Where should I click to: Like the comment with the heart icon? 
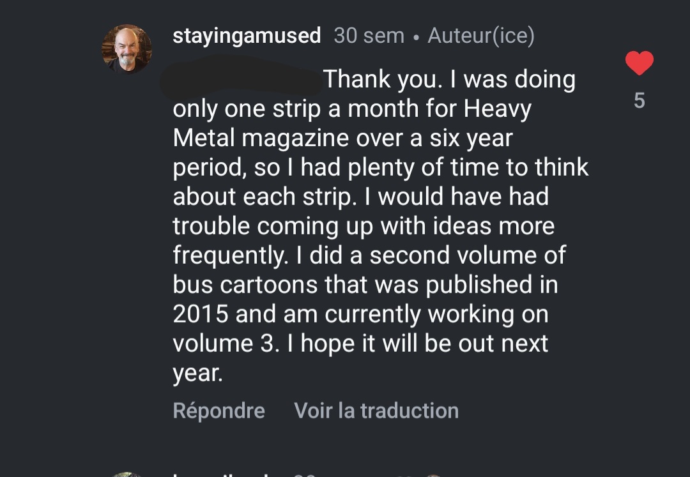639,63
